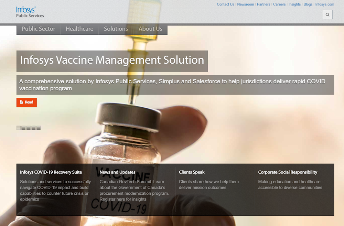Go to Contact Us page

pos(225,4)
